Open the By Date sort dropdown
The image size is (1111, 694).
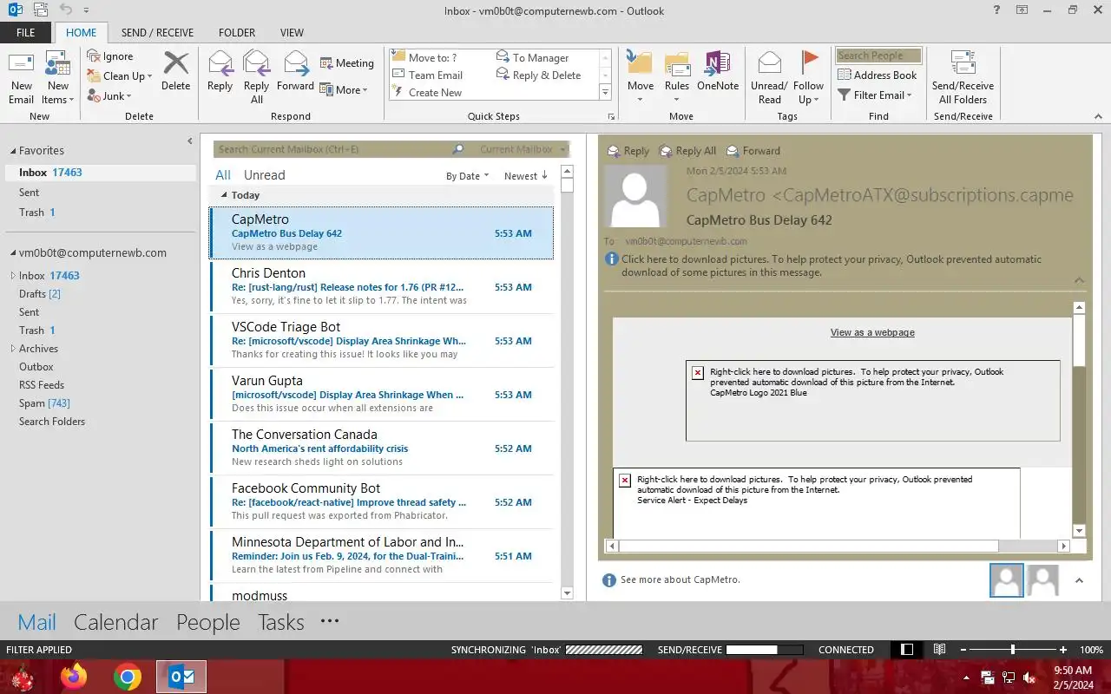(x=467, y=176)
